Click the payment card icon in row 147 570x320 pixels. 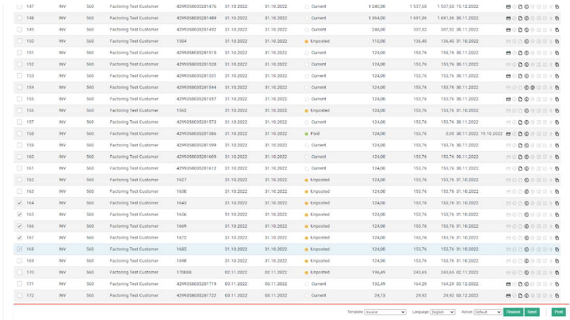click(509, 7)
